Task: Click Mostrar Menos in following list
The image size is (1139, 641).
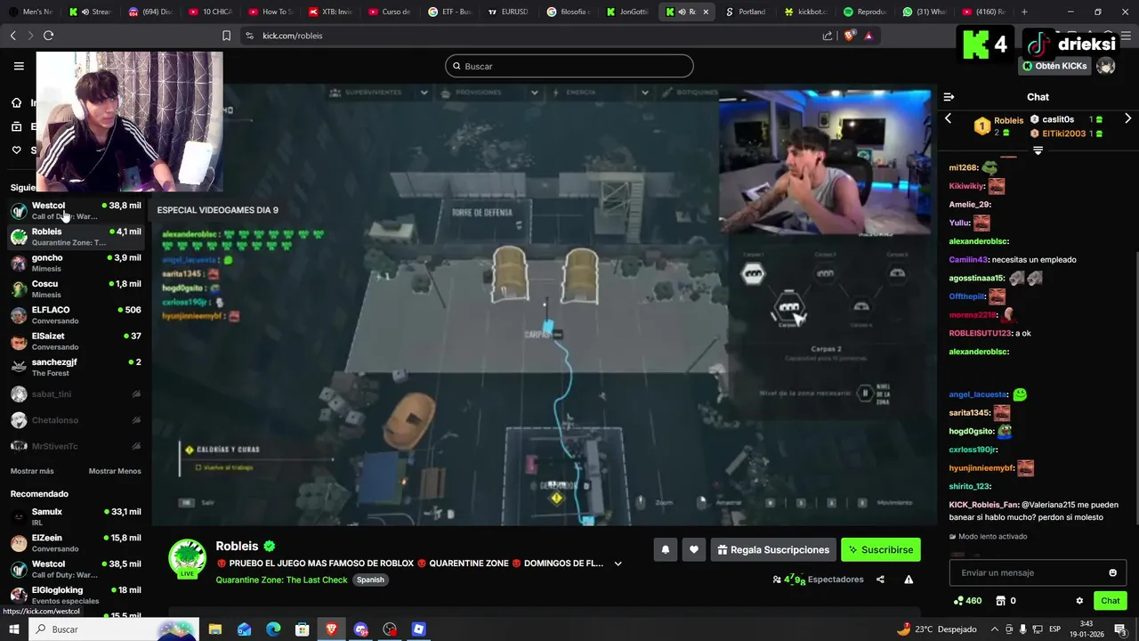Action: pos(115,471)
